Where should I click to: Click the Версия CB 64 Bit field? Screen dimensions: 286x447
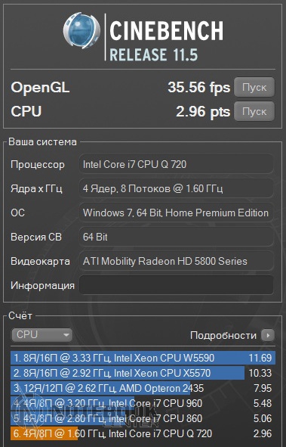point(177,237)
